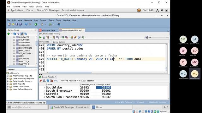Click the Schema Browser icon in Connections
This screenshot has height=113, width=202.
click(22, 34)
